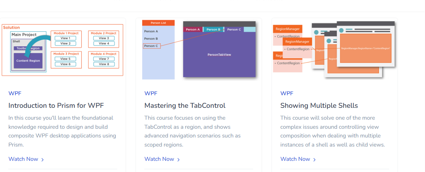Click the TabControl course description text

coord(192,131)
